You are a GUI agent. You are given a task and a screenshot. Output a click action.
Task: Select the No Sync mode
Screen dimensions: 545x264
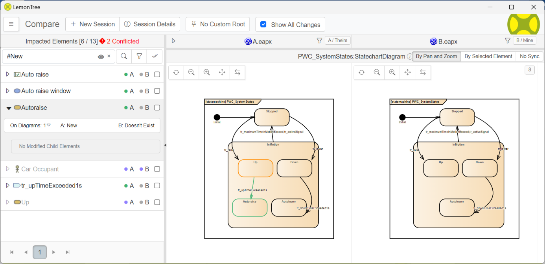coord(529,56)
